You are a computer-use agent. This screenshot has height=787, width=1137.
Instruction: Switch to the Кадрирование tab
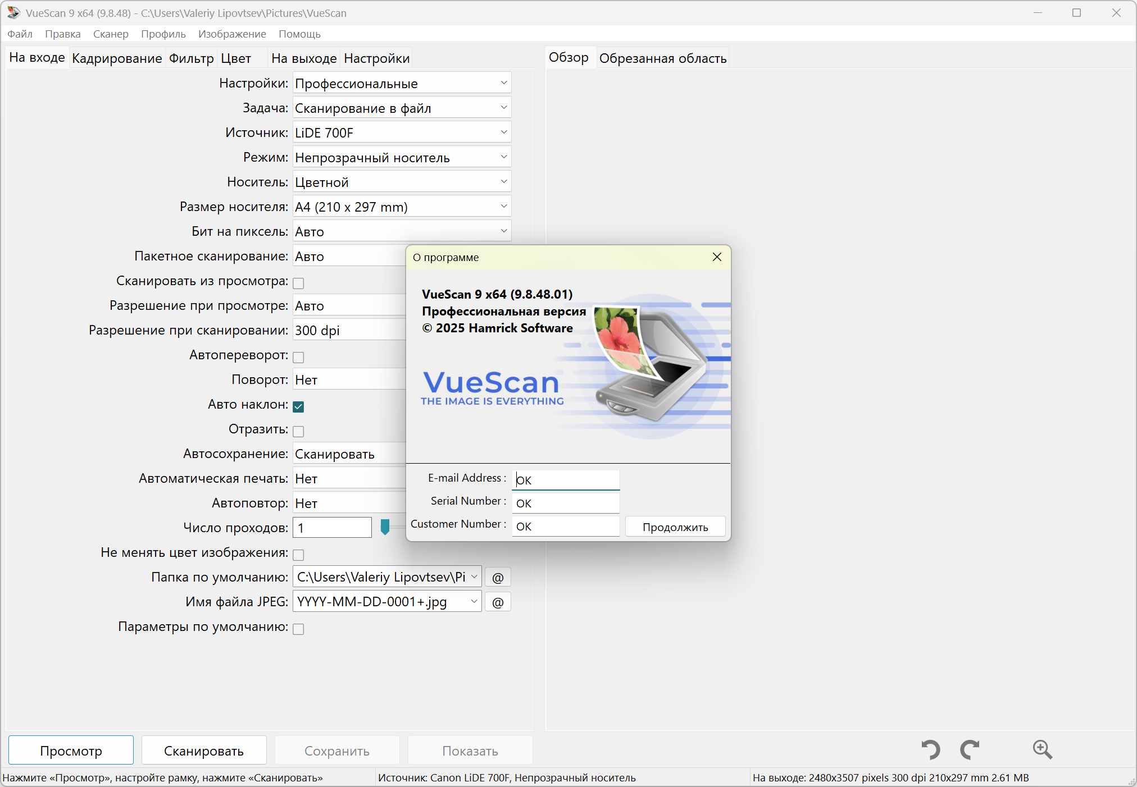(x=117, y=58)
